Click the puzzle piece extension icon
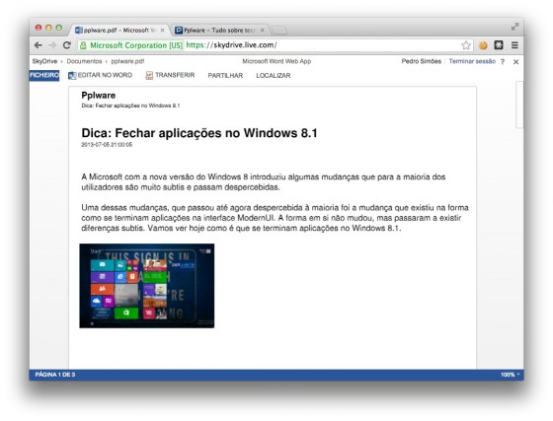The height and width of the screenshot is (421, 553). 499,44
